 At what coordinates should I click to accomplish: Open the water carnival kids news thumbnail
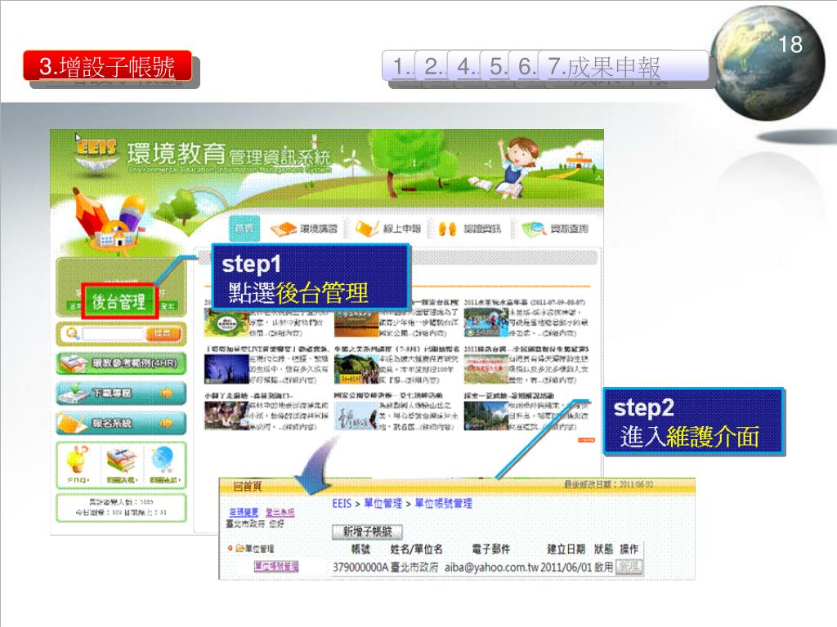[486, 322]
